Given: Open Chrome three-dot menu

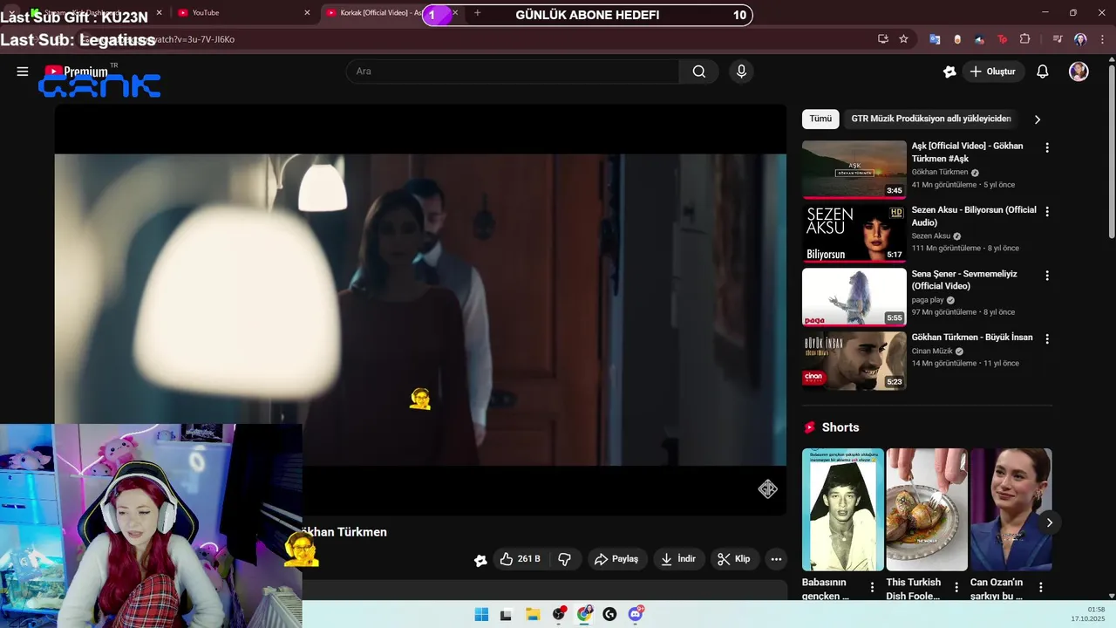Looking at the screenshot, I should tap(1102, 39).
